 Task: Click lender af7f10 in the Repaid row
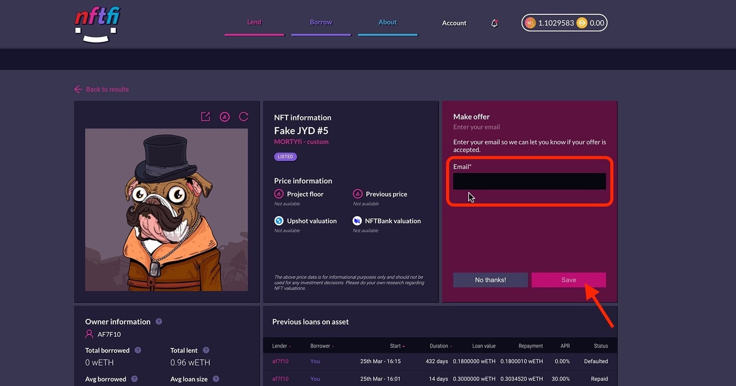[280, 379]
